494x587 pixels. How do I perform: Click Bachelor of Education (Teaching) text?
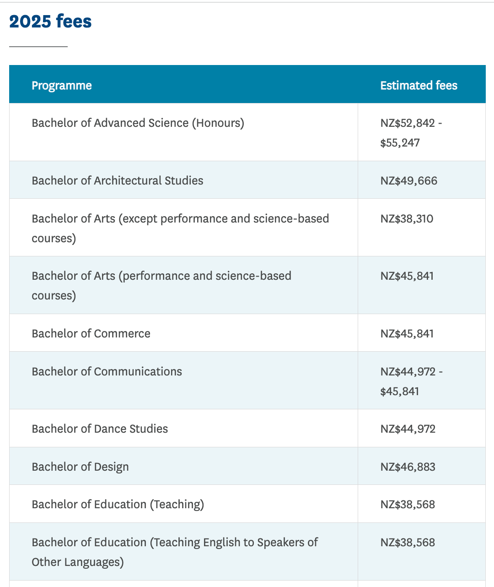(x=118, y=505)
